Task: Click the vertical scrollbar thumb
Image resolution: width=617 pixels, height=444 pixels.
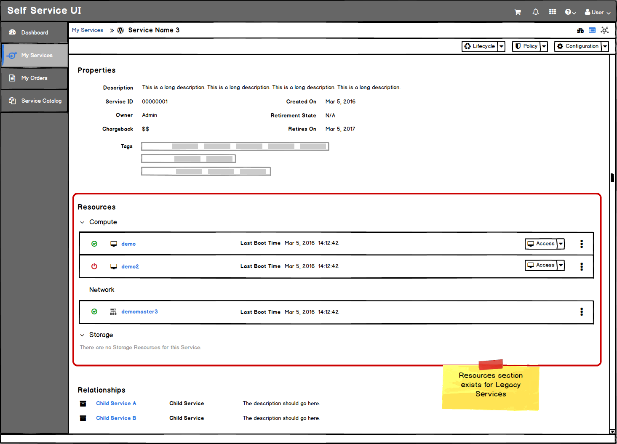Action: click(x=612, y=178)
